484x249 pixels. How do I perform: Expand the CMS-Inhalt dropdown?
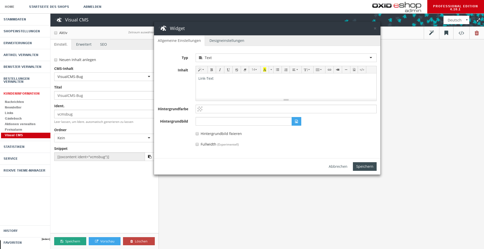click(x=104, y=77)
